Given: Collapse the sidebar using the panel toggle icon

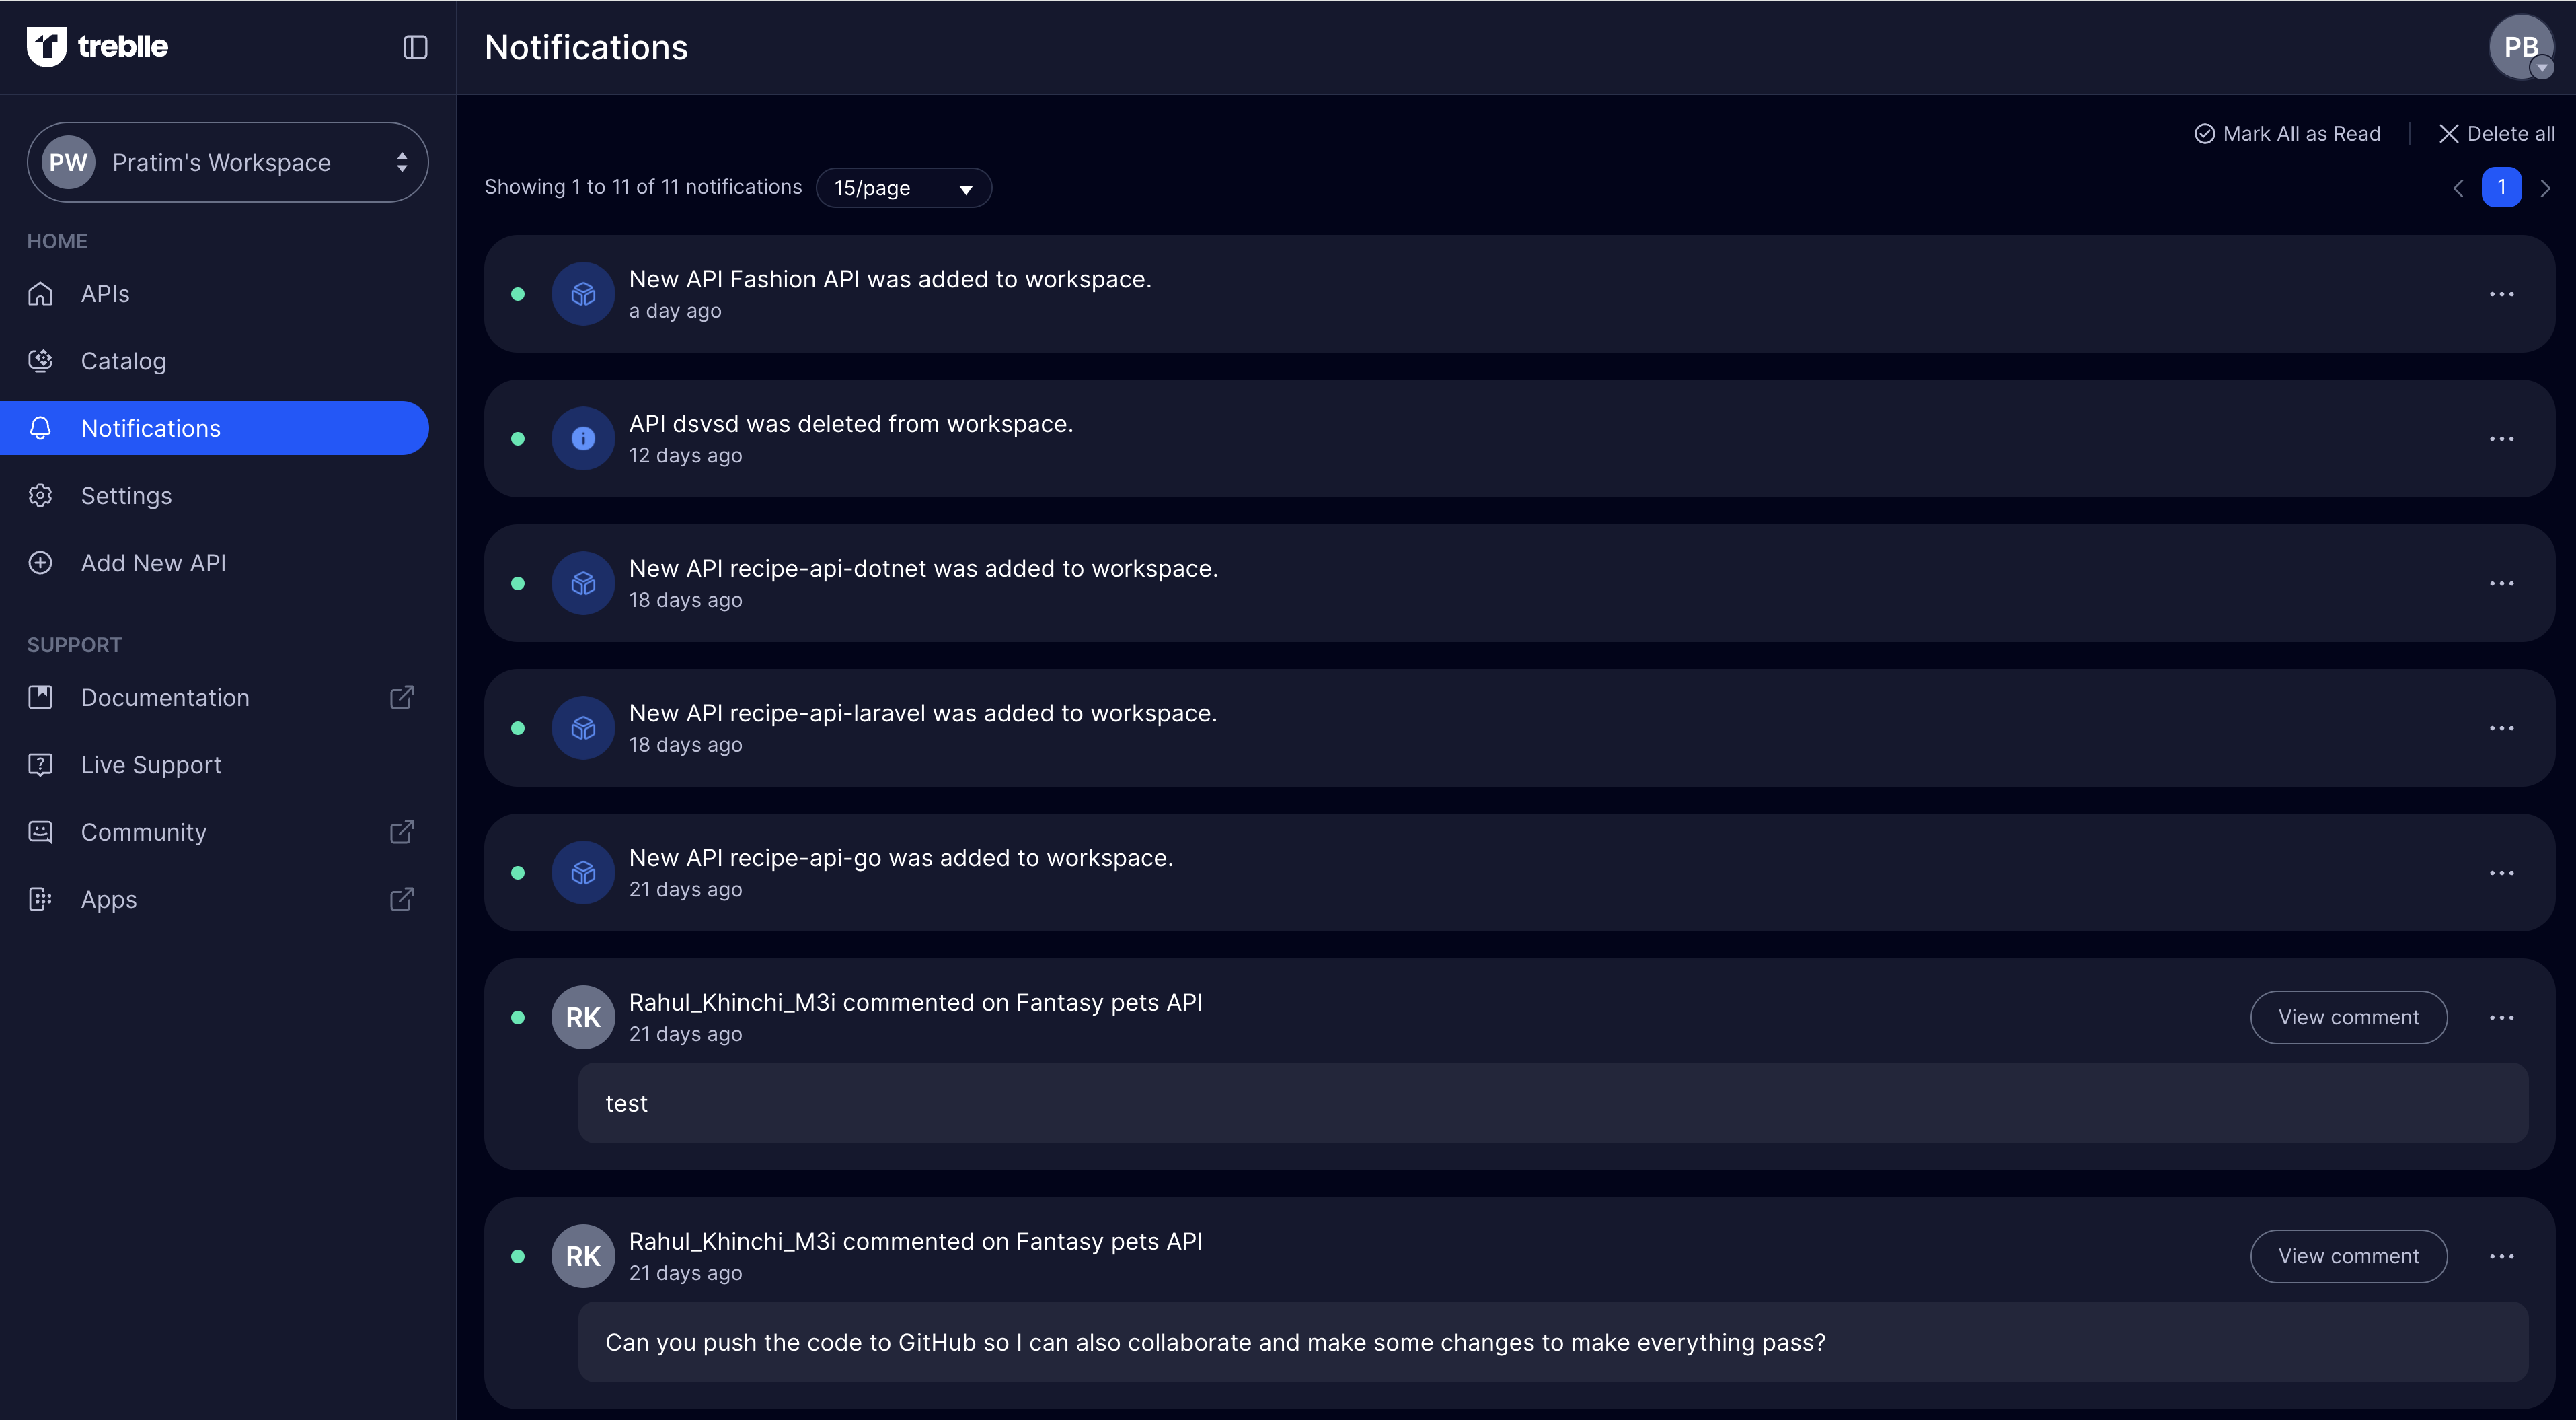Looking at the screenshot, I should (415, 46).
